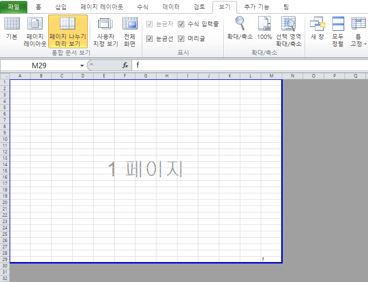
Task: Select row 32 header
Action: pyautogui.click(x=5, y=279)
